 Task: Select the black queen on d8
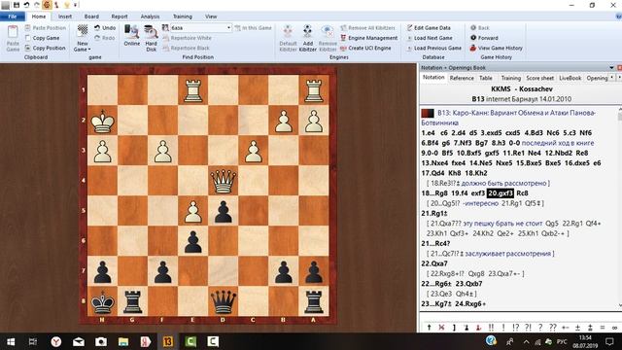pyautogui.click(x=224, y=301)
